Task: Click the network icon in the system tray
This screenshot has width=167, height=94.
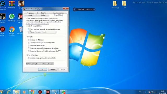Action: click(152, 92)
